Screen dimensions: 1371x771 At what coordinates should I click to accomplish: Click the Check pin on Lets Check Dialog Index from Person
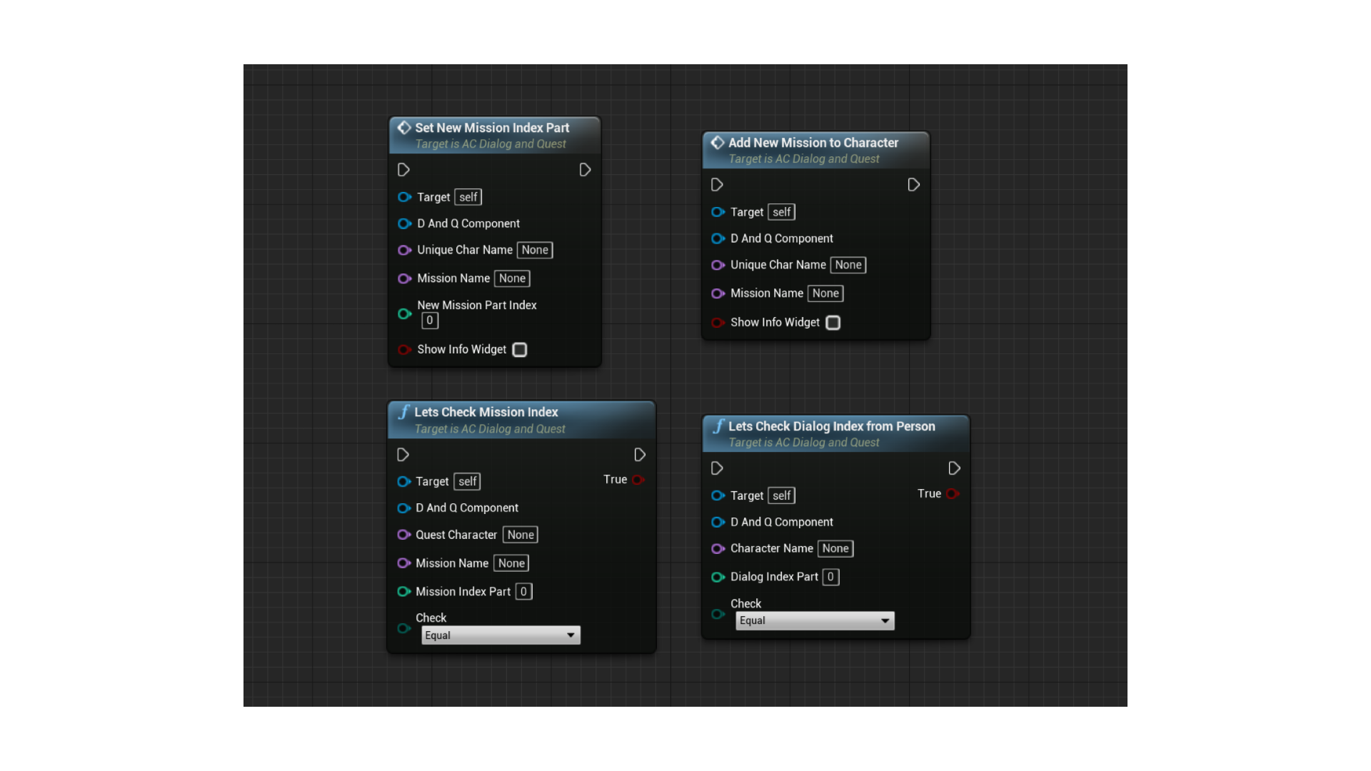point(718,614)
